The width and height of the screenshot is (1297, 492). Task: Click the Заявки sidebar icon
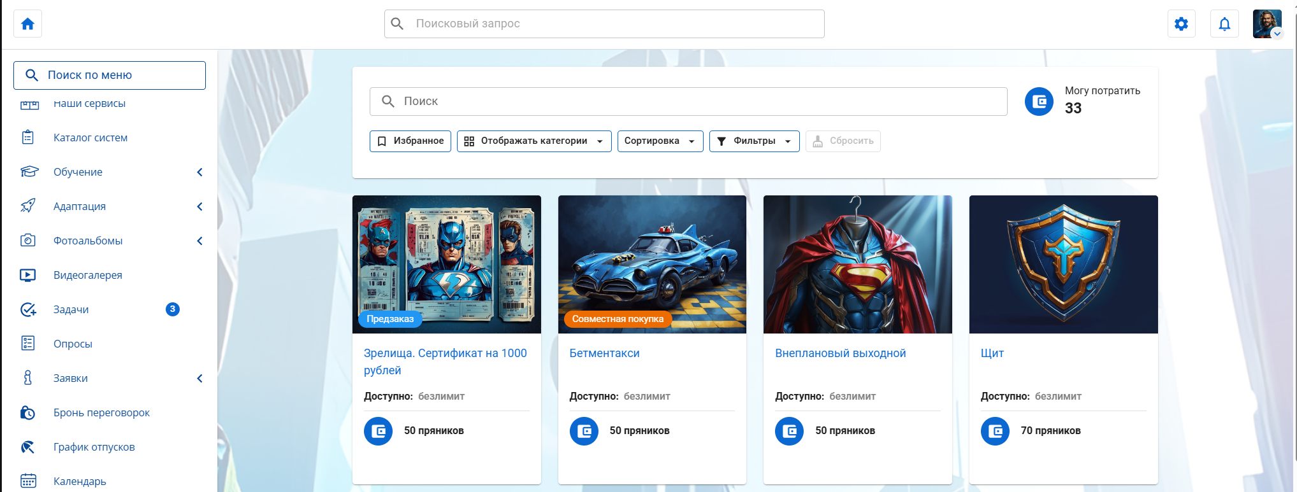point(28,378)
